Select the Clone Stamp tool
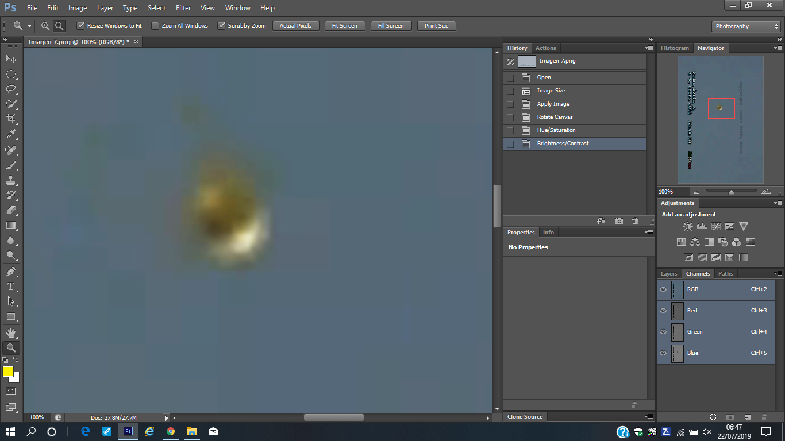Screen dimensions: 785x441 [x=10, y=180]
